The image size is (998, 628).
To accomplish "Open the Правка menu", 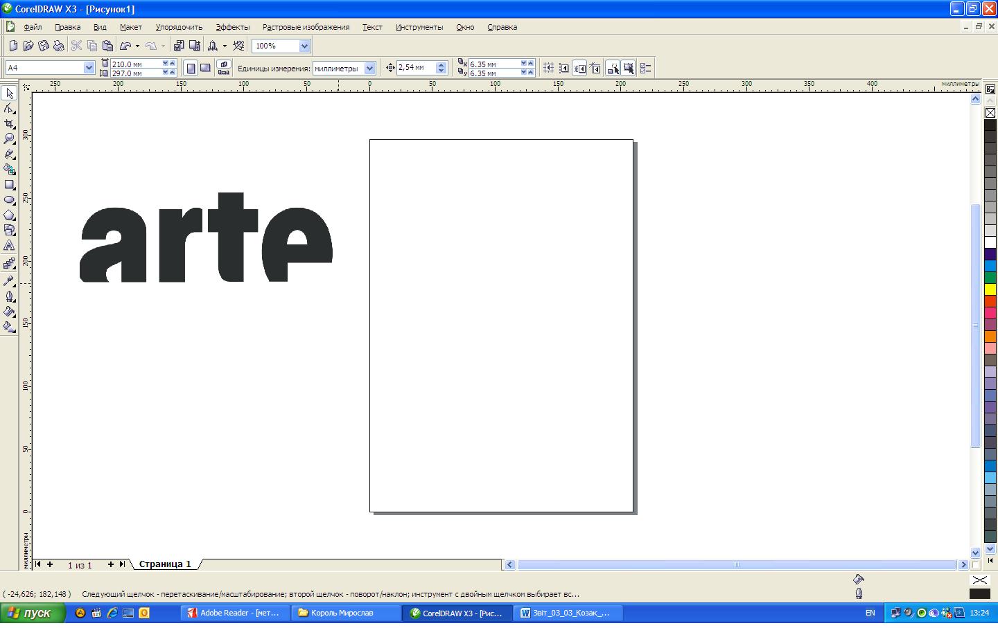I will click(67, 27).
